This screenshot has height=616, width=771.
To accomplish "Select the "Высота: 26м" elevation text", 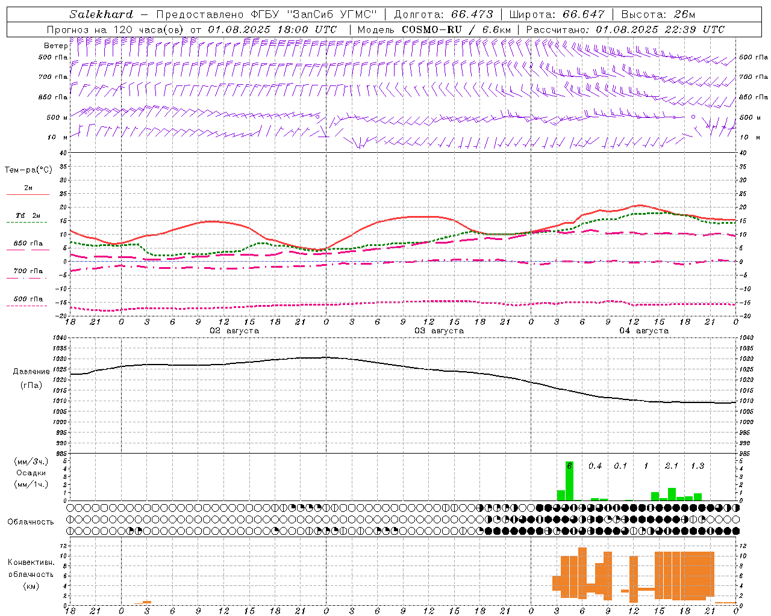I will point(658,14).
